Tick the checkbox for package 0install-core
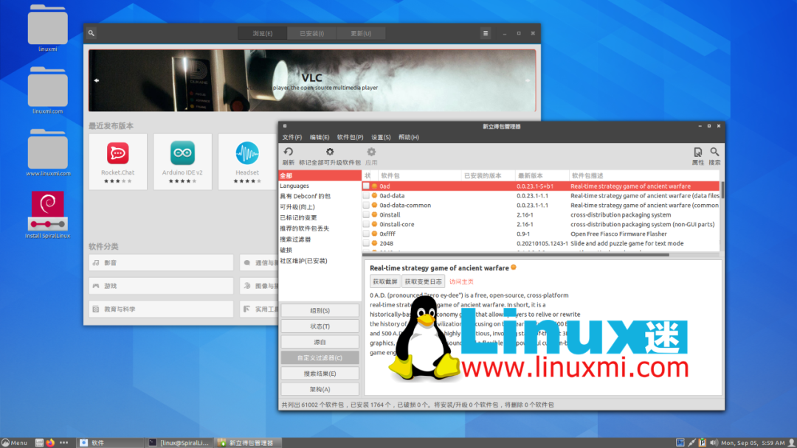Viewport: 797px width, 448px height. point(366,224)
